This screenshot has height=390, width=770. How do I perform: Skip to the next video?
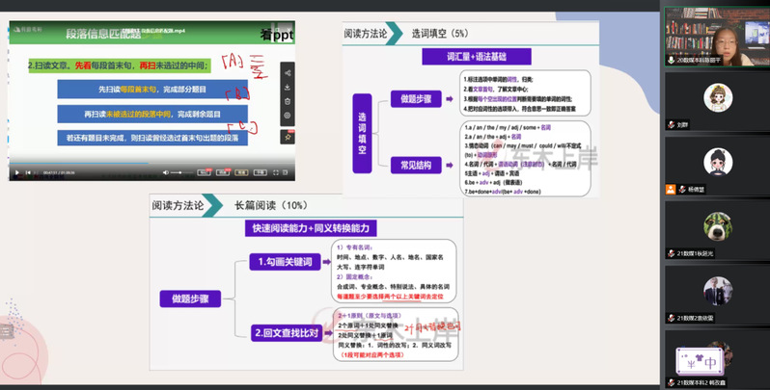28,173
